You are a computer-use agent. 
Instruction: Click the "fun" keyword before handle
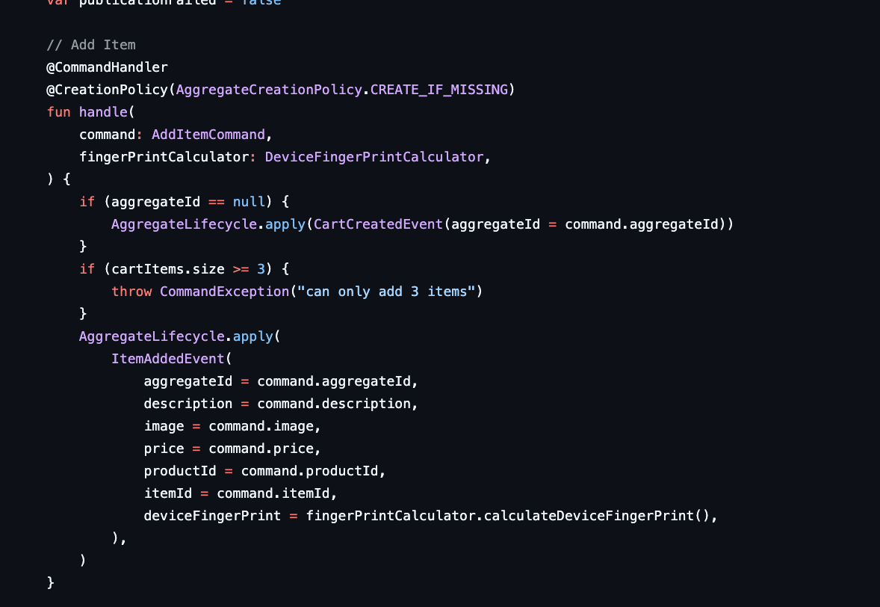(x=58, y=112)
